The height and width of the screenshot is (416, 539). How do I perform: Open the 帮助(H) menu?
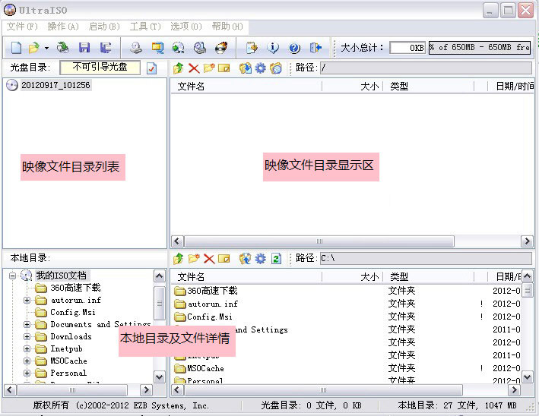pos(227,27)
